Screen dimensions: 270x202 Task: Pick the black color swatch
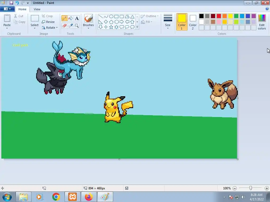[x=201, y=16]
